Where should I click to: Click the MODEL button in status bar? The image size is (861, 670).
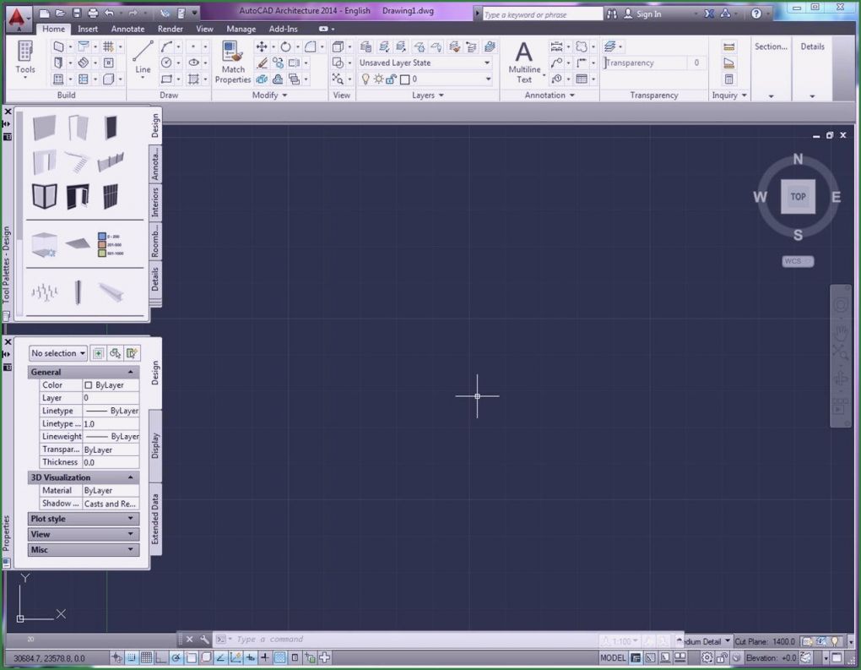click(614, 656)
